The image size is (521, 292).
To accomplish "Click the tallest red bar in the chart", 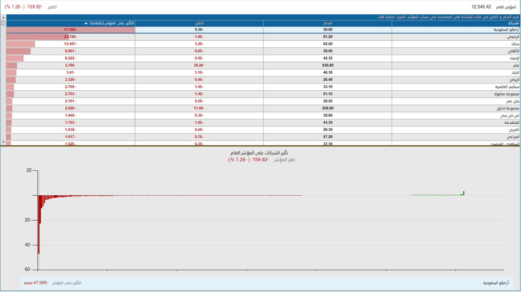I will point(39,224).
